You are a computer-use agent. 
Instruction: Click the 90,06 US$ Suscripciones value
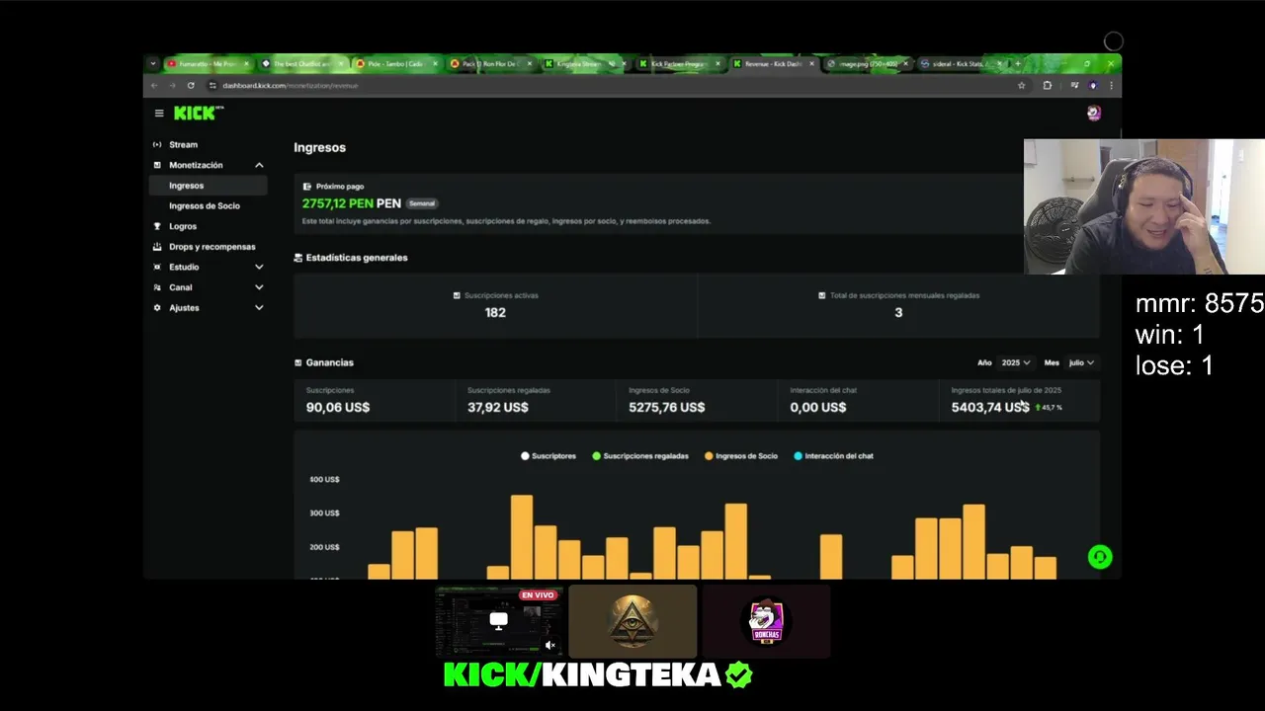pyautogui.click(x=338, y=407)
